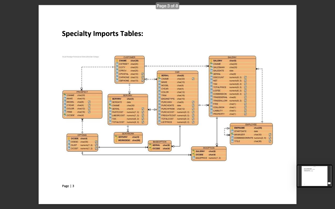Collapse the SALEINV table header
Viewport: 335px width, 209px height.
click(x=232, y=57)
